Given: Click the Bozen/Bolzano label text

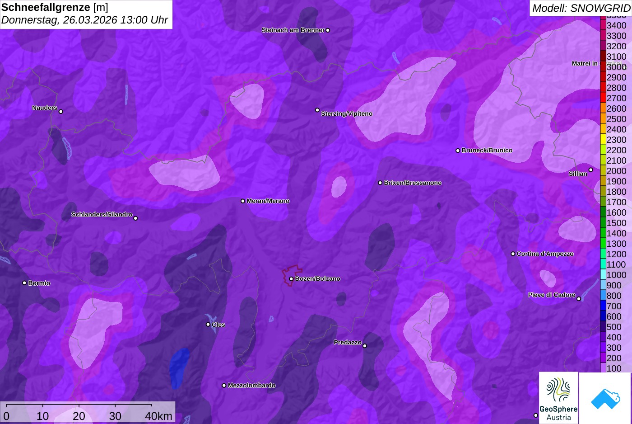Looking at the screenshot, I should click(318, 278).
